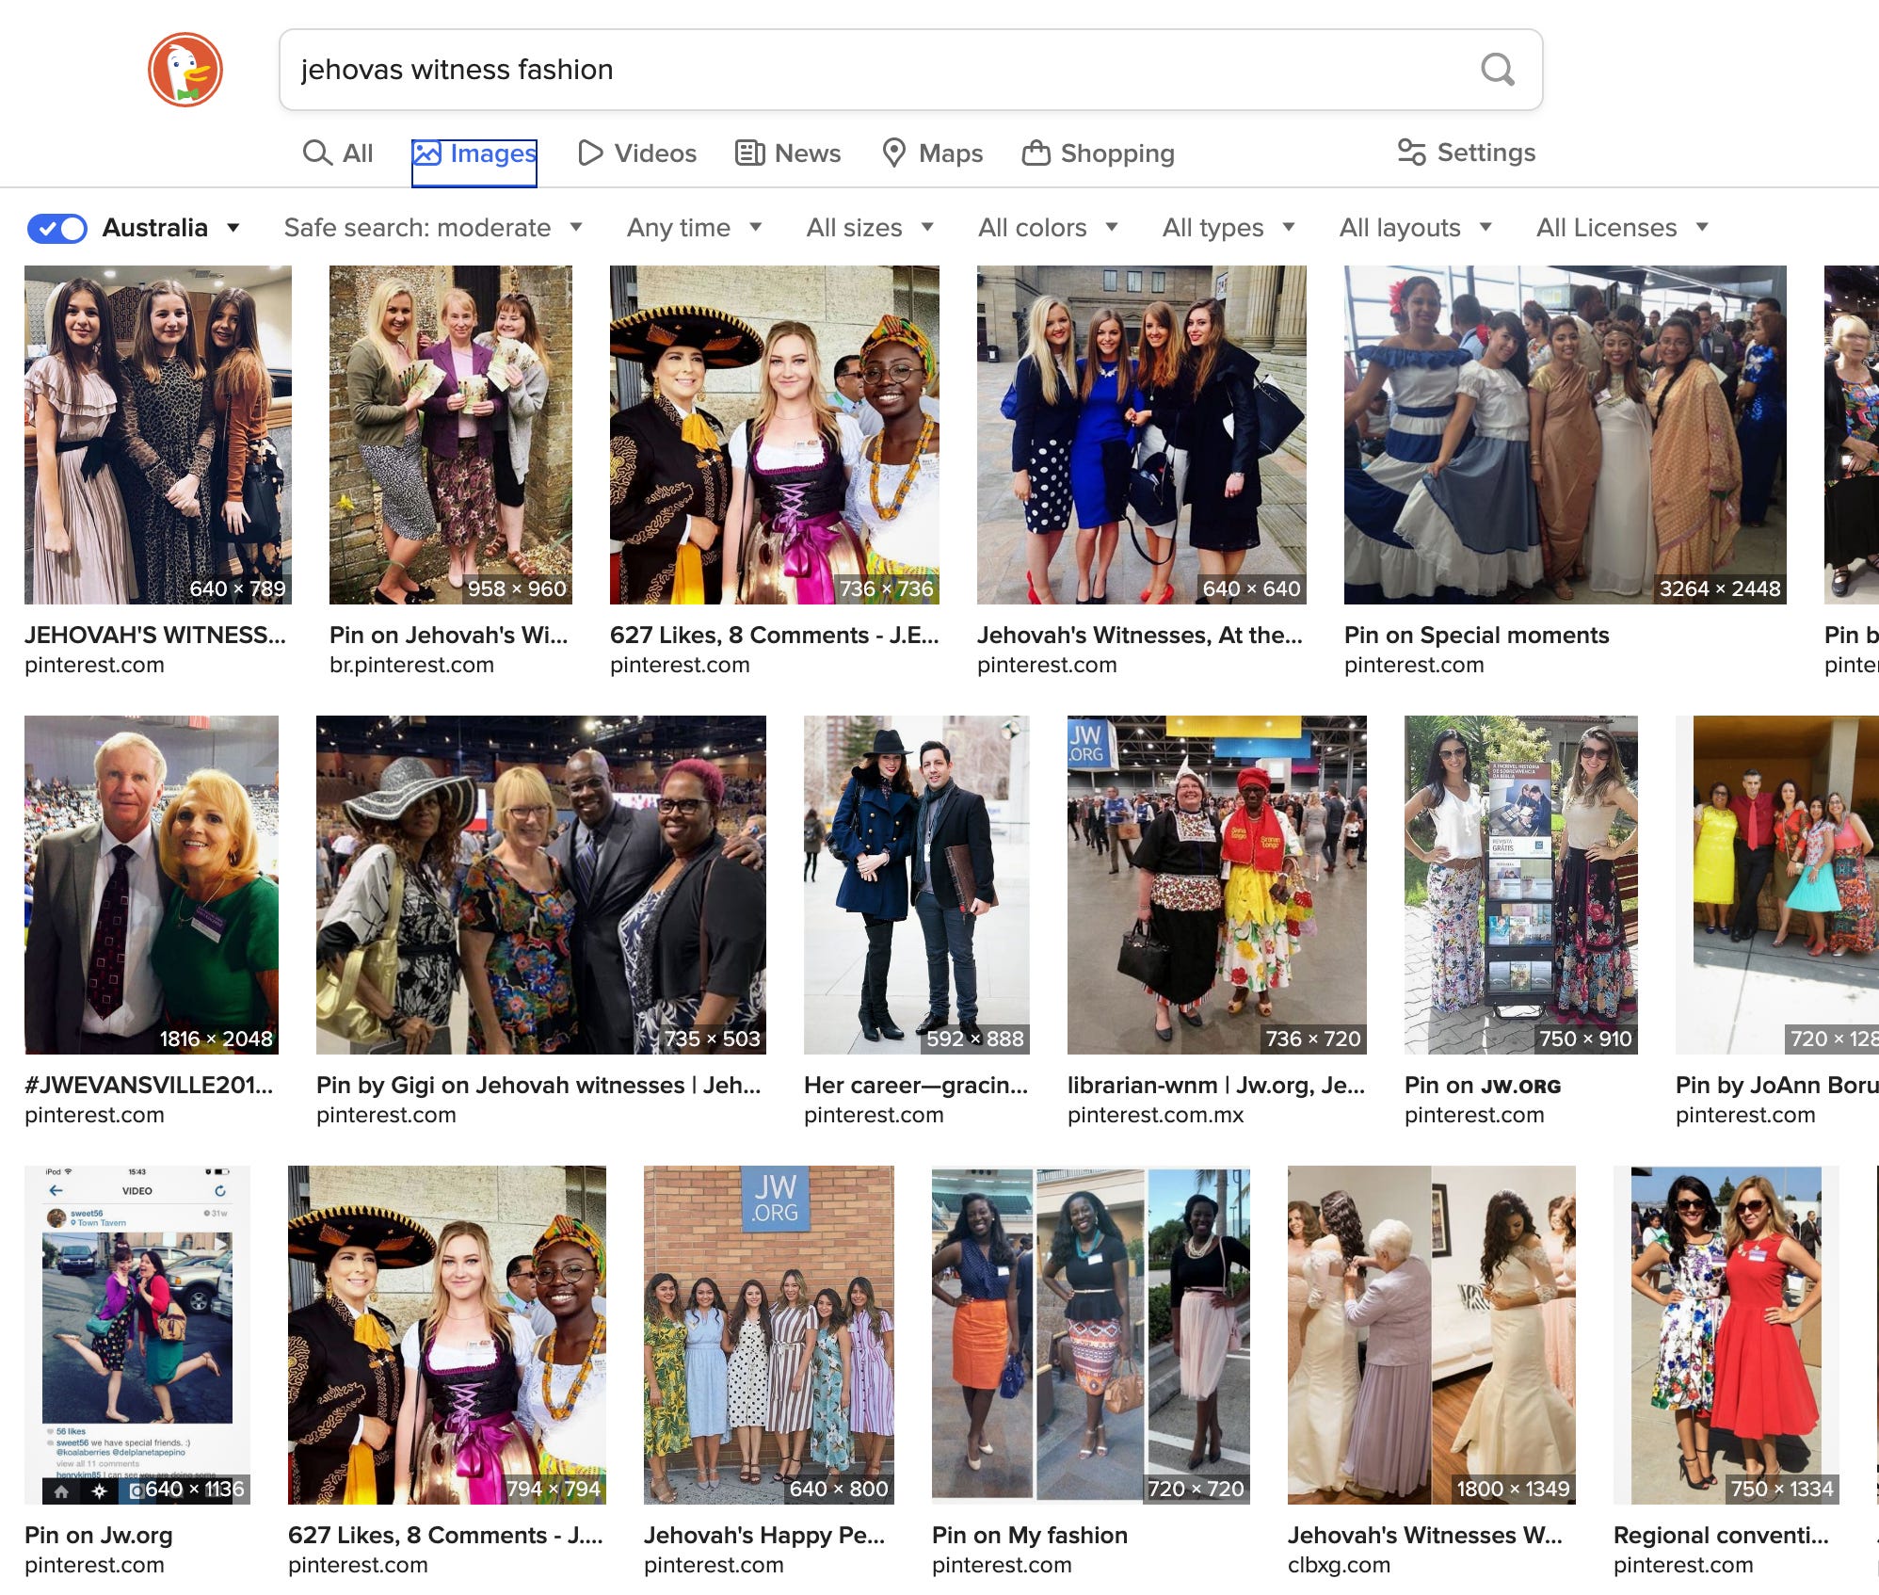Switch to the Images tab
Viewport: 1879px width, 1595px height.
(474, 153)
